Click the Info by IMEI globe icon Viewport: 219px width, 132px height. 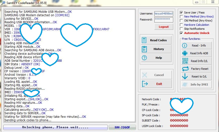185,84
